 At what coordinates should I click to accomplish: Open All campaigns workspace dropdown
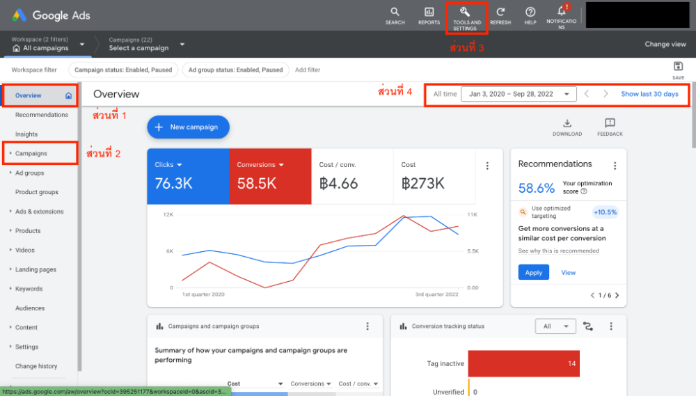pos(81,45)
